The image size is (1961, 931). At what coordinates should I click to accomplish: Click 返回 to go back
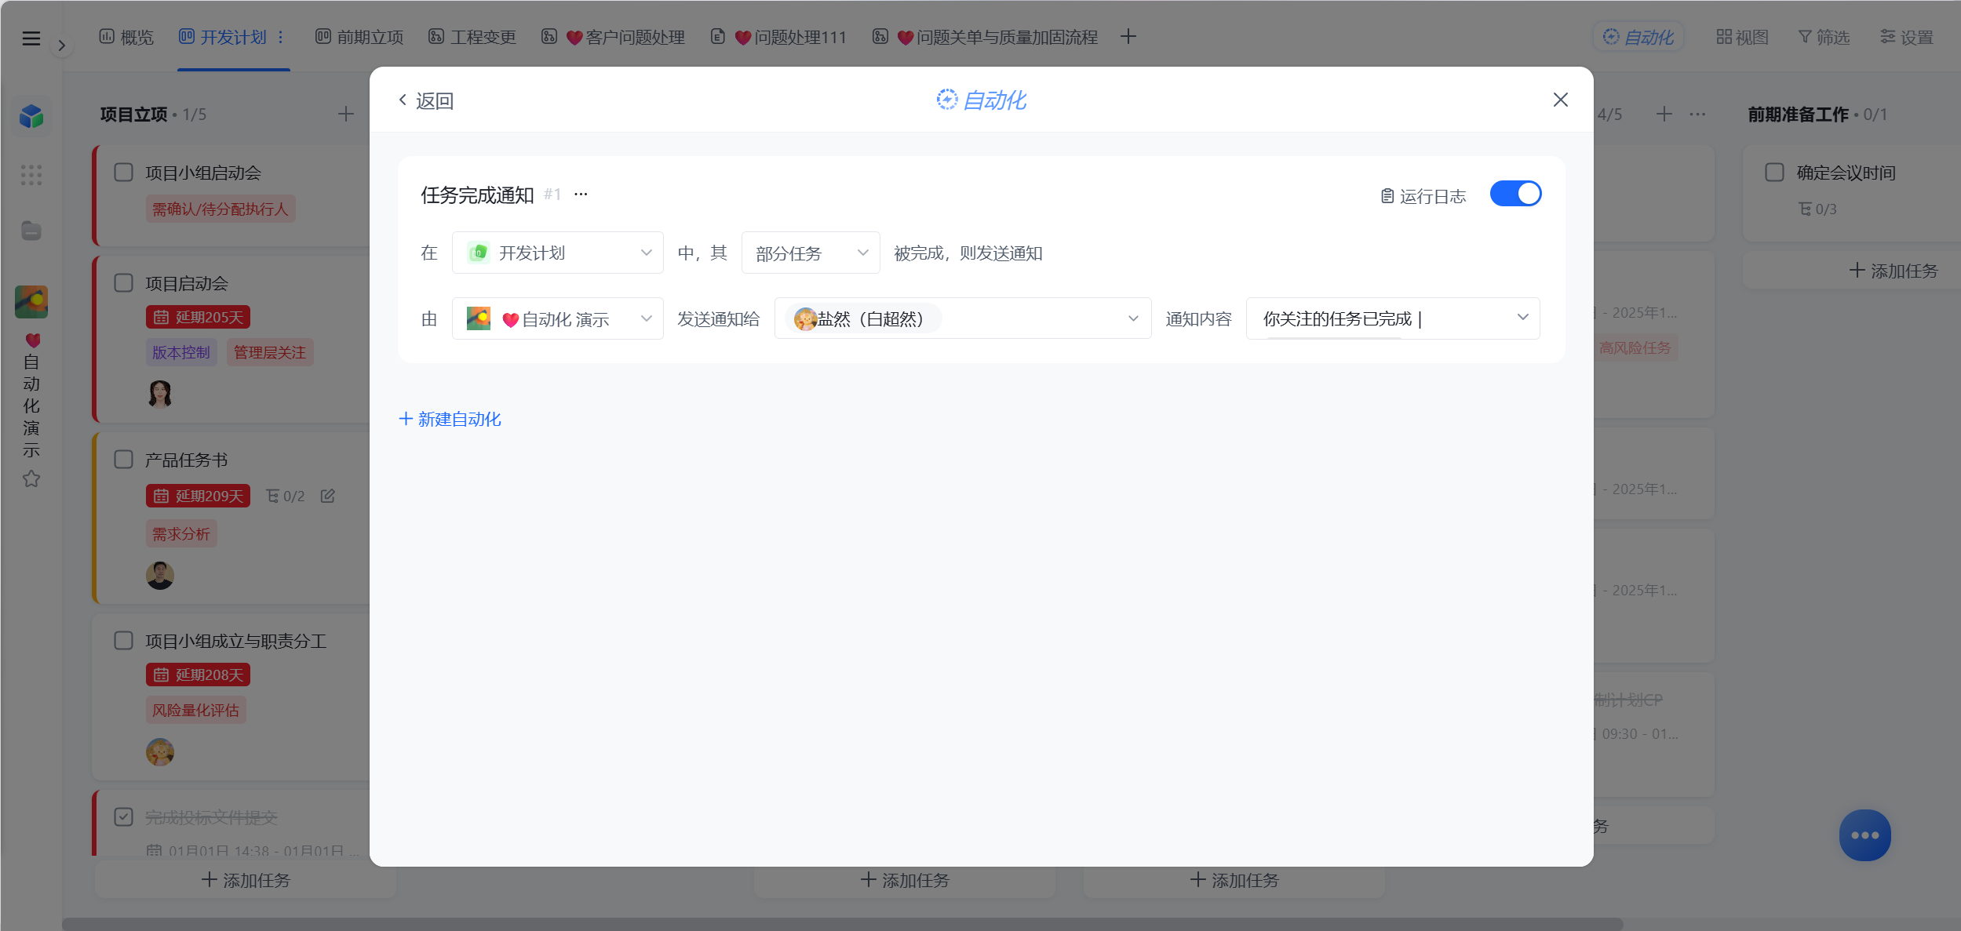(x=426, y=100)
